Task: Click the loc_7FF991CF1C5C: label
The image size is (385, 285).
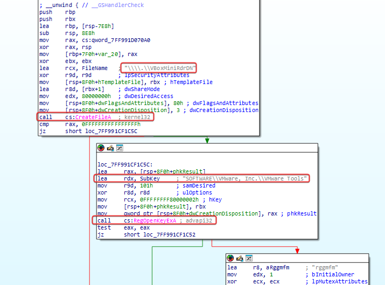Action: [x=125, y=164]
